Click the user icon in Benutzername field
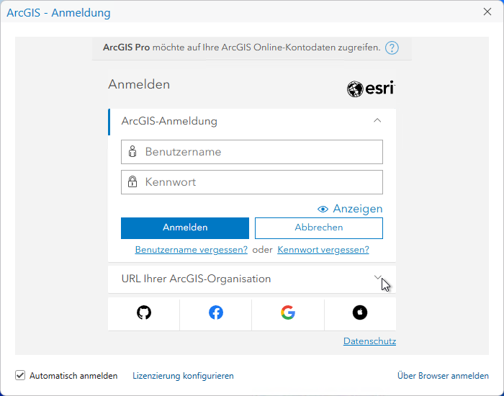Viewport: 504px width, 396px height. (132, 152)
